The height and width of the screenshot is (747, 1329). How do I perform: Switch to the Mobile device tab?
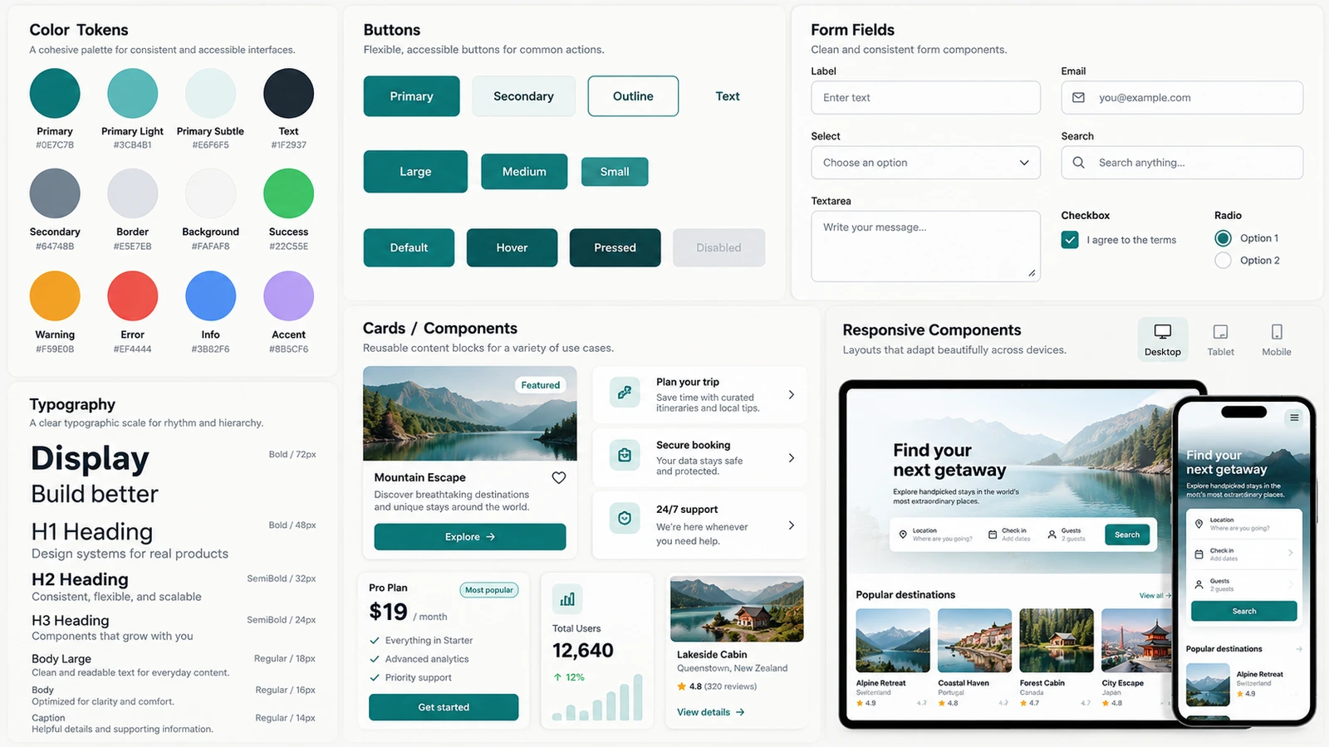coord(1277,339)
